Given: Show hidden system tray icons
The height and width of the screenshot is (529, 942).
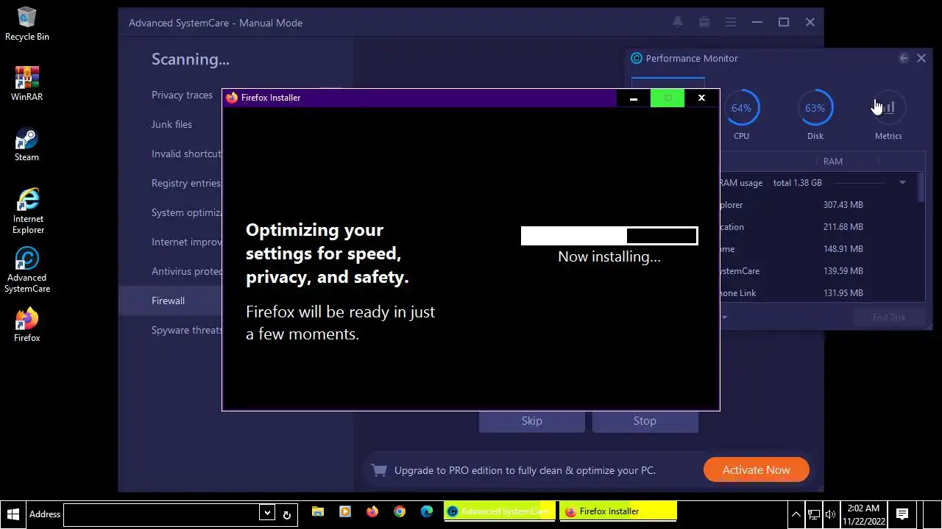Looking at the screenshot, I should (x=796, y=514).
